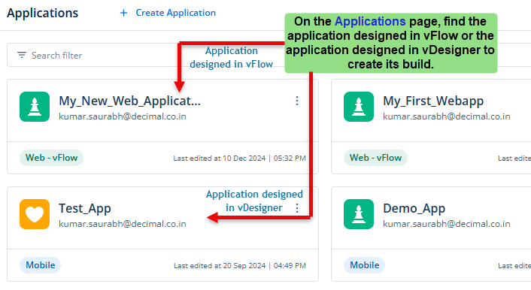Open the My_New_Web_Applicat... application card title

(x=129, y=101)
